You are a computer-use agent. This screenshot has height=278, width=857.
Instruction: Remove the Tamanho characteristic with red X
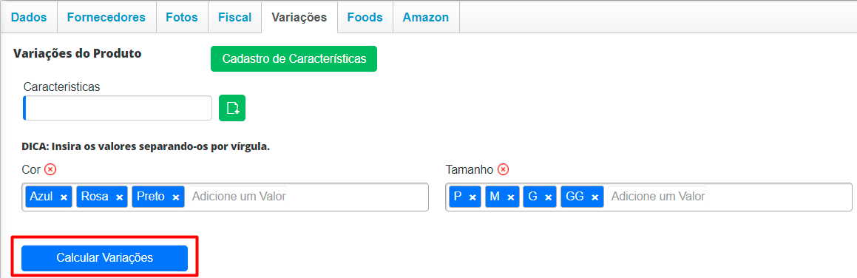[504, 169]
